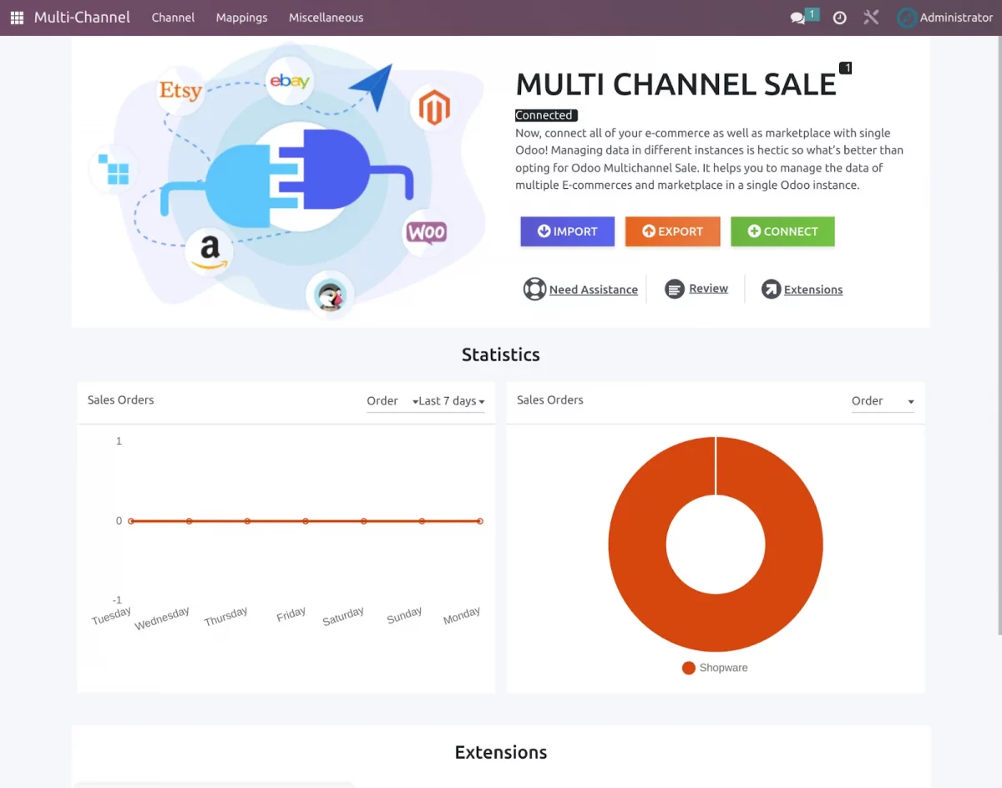This screenshot has height=788, width=1002.
Task: Expand Order dropdown in donut chart panel
Action: coord(883,401)
